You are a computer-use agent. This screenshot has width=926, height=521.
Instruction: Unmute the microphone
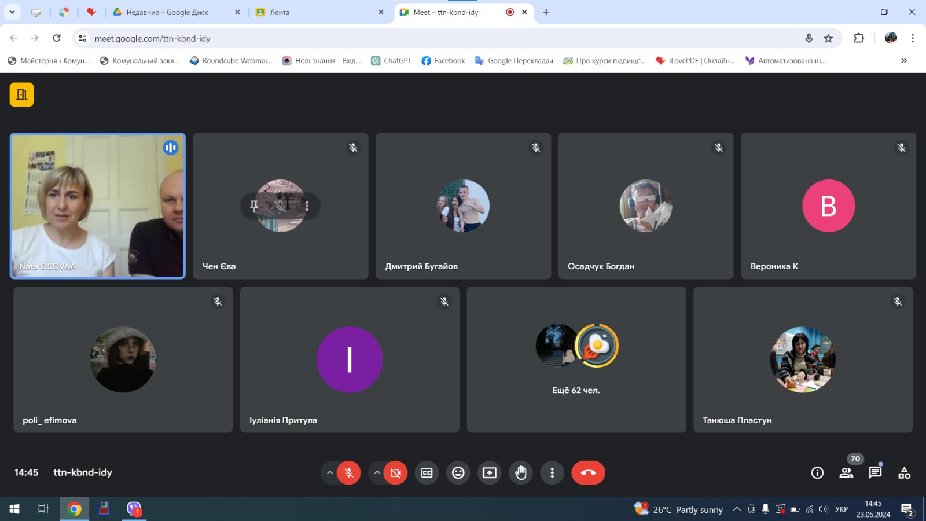349,473
